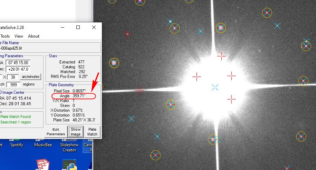Viewport: 316px width, 170px height.
Task: Select the red 3D-box desktop icon
Action: (43, 164)
